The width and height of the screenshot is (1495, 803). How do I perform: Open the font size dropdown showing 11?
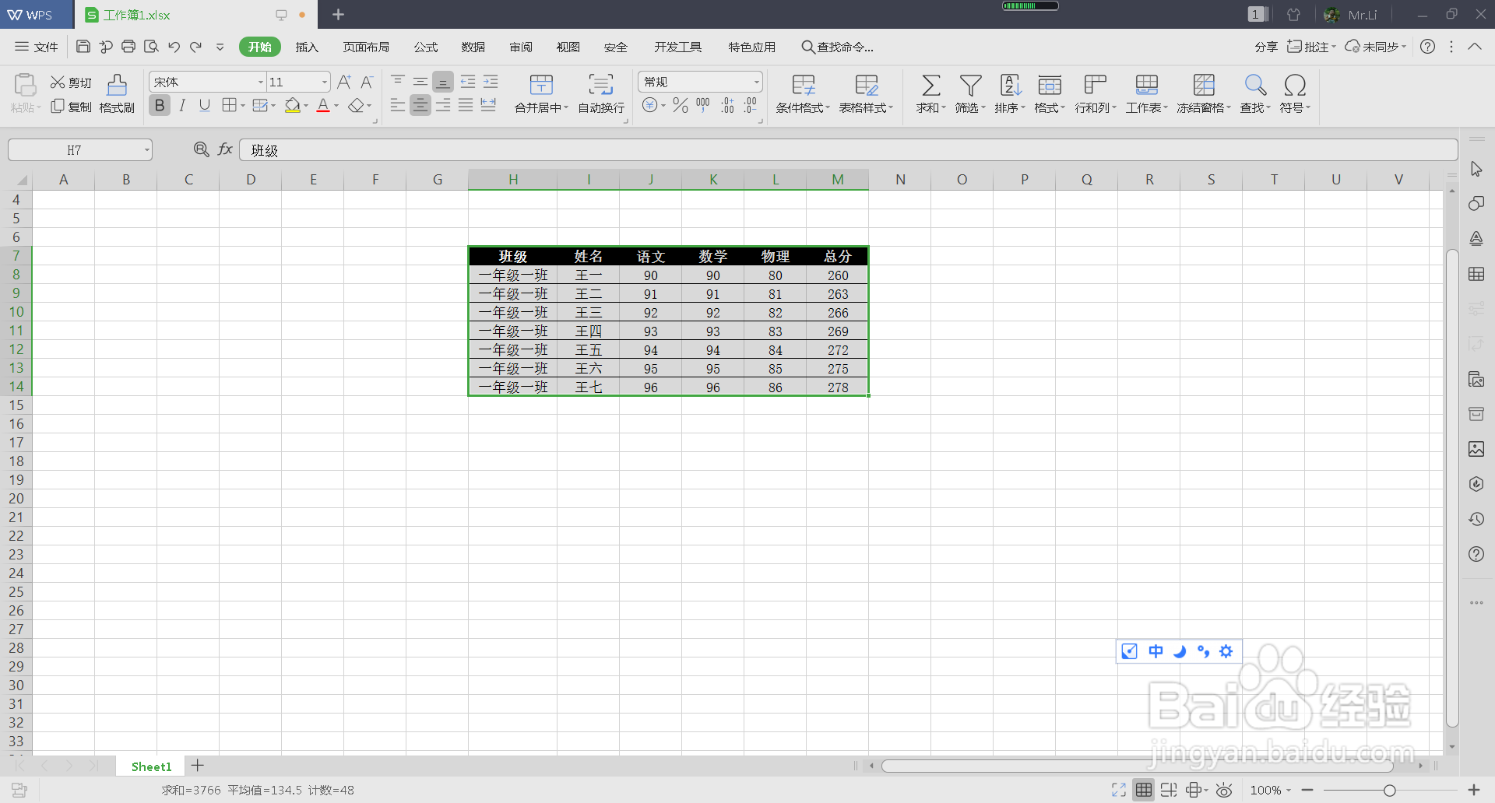(x=325, y=82)
